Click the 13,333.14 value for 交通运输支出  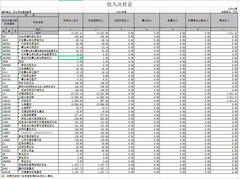[71, 94]
